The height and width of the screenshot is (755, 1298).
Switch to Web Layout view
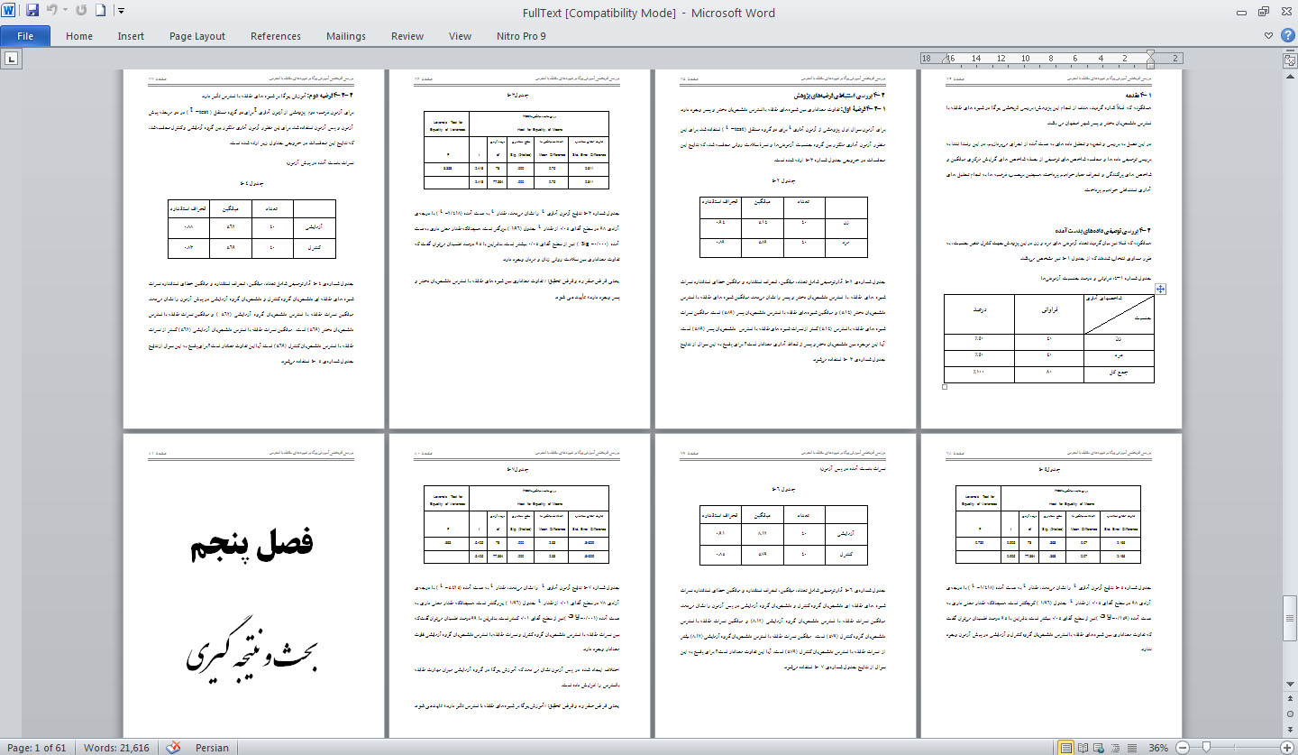tap(1097, 748)
